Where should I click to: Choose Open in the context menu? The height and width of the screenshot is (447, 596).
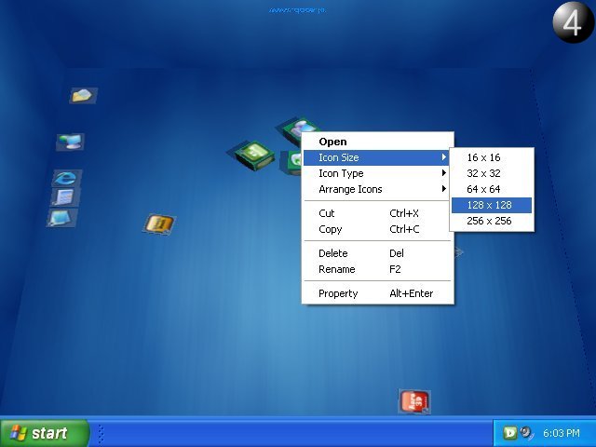377,142
